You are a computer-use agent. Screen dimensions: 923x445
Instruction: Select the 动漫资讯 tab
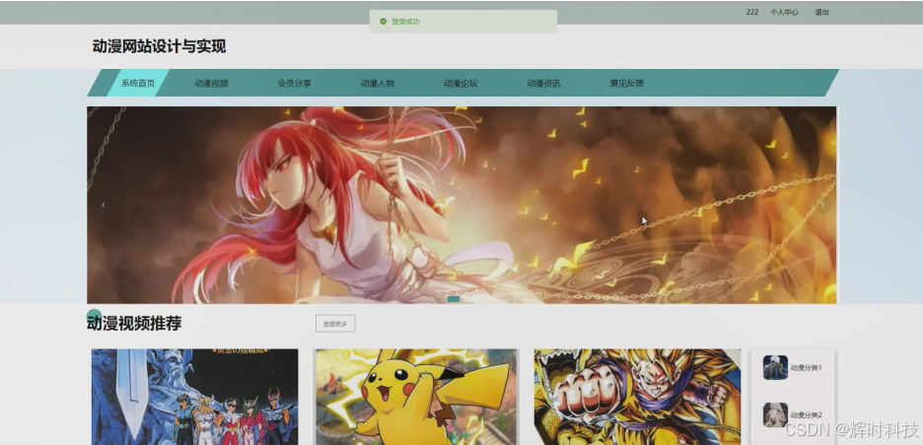[x=543, y=84]
